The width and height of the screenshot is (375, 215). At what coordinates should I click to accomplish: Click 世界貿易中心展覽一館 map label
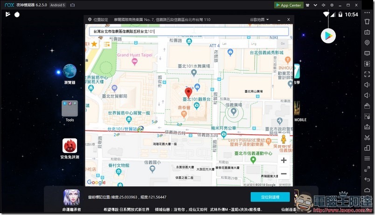[129, 113]
